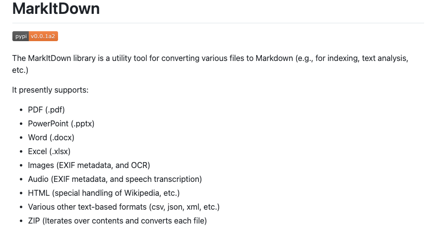Viewport: 433px width, 227px height.
Task: Click the Images (EXIF metadata, and OCR) item
Action: pos(89,165)
